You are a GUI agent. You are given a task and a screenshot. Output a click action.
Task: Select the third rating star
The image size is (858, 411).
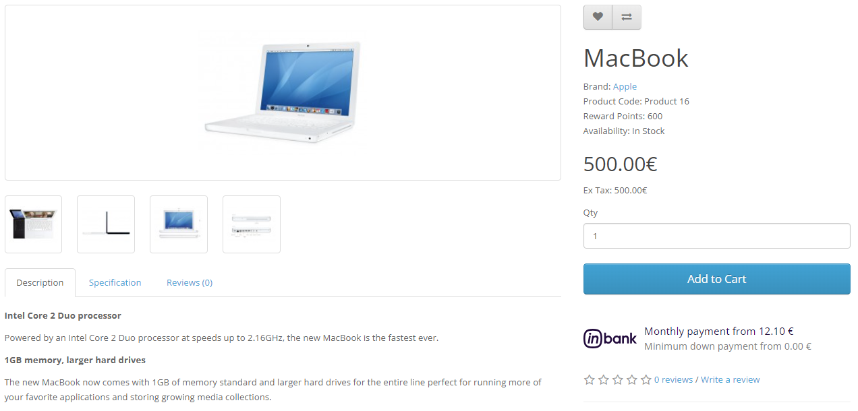point(618,380)
